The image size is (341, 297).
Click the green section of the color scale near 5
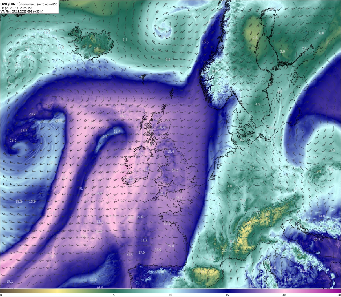tap(114, 291)
